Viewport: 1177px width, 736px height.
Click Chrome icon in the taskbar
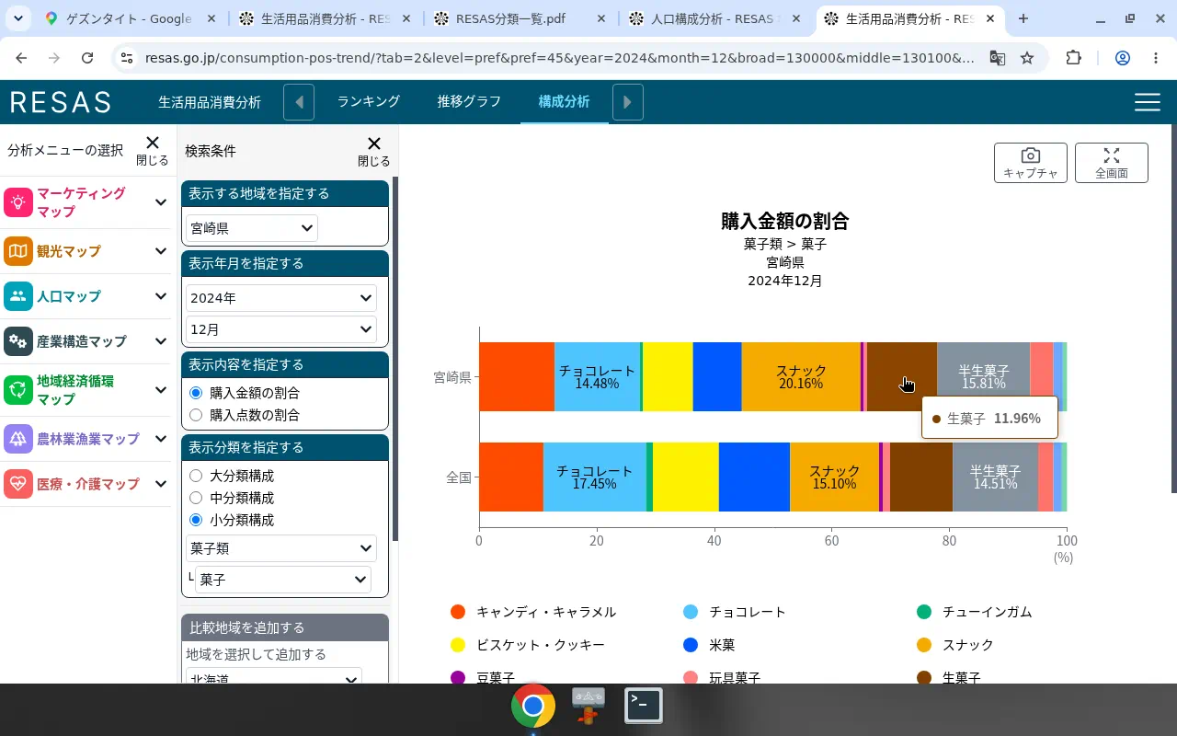pos(533,707)
